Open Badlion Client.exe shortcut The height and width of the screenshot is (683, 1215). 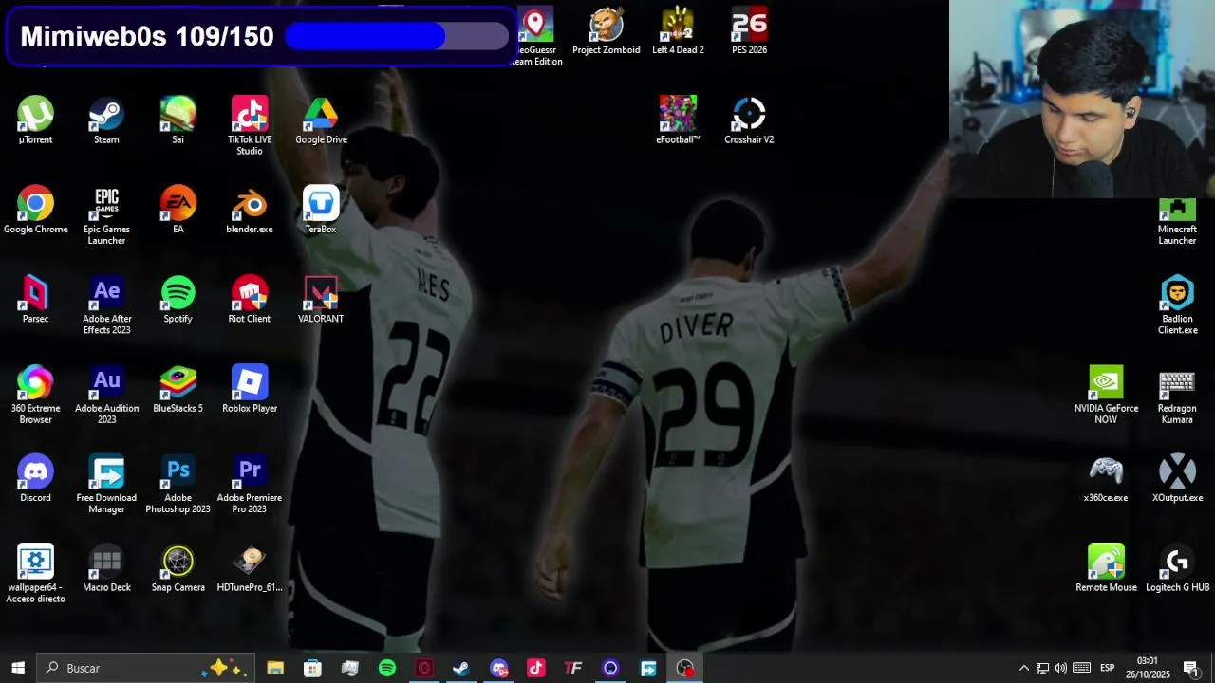[x=1177, y=305]
